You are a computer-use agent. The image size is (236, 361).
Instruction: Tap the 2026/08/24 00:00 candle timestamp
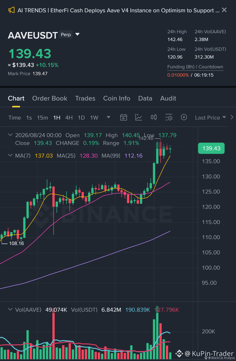click(x=38, y=135)
